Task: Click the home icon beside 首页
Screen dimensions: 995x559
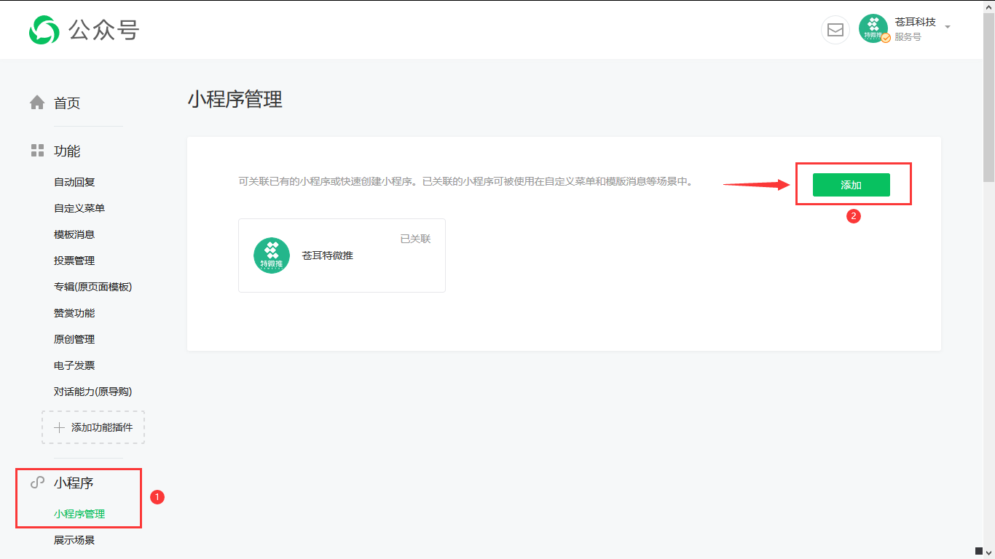Action: [x=36, y=103]
